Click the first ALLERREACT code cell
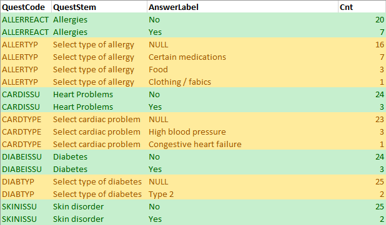The image size is (386, 225). pyautogui.click(x=26, y=20)
